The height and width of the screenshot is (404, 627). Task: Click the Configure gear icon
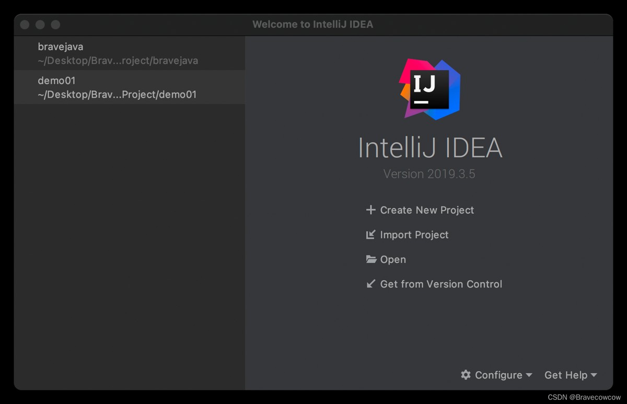pyautogui.click(x=466, y=375)
